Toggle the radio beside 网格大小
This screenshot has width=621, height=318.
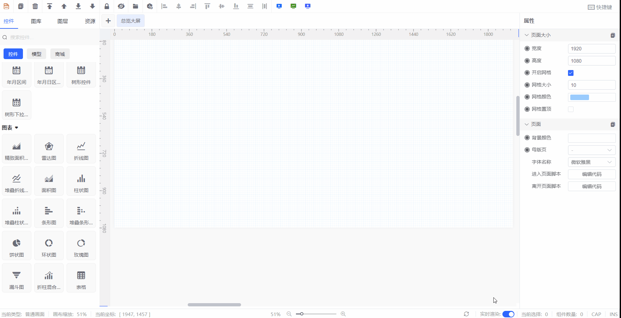527,85
